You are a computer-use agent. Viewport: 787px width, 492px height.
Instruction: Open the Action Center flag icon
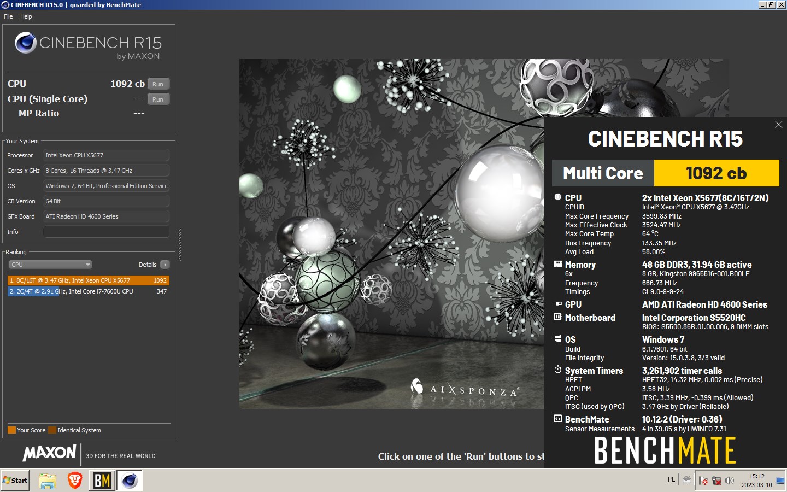point(703,481)
